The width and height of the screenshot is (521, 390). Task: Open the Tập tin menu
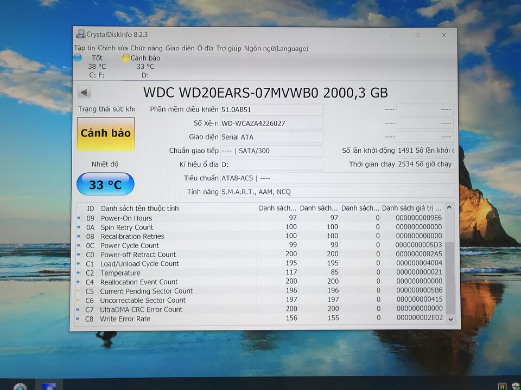(85, 48)
